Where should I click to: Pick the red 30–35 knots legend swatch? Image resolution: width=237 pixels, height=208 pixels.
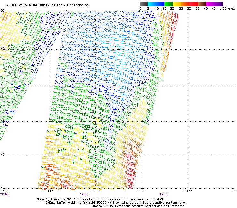coord(193,4)
